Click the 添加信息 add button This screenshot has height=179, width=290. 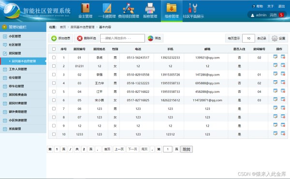tap(61, 38)
